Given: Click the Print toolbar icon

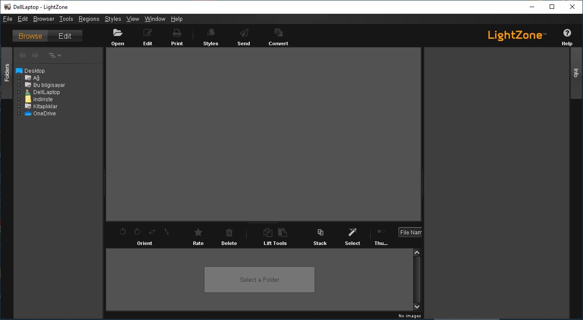Looking at the screenshot, I should click(x=177, y=32).
